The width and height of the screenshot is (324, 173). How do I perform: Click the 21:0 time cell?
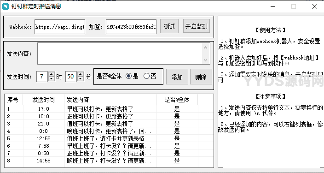(x=44, y=124)
